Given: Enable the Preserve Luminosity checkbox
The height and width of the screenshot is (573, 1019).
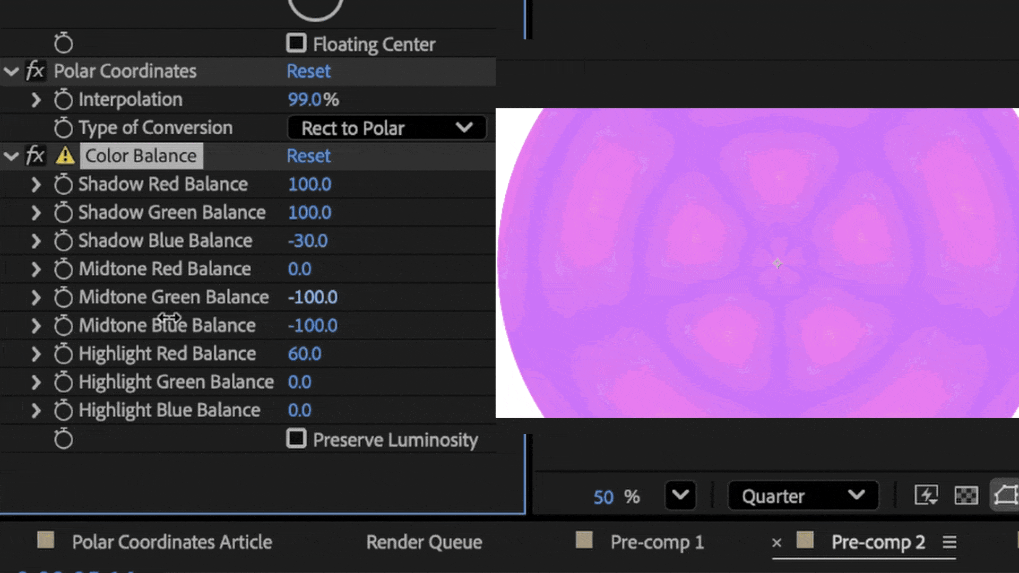Looking at the screenshot, I should pyautogui.click(x=296, y=438).
